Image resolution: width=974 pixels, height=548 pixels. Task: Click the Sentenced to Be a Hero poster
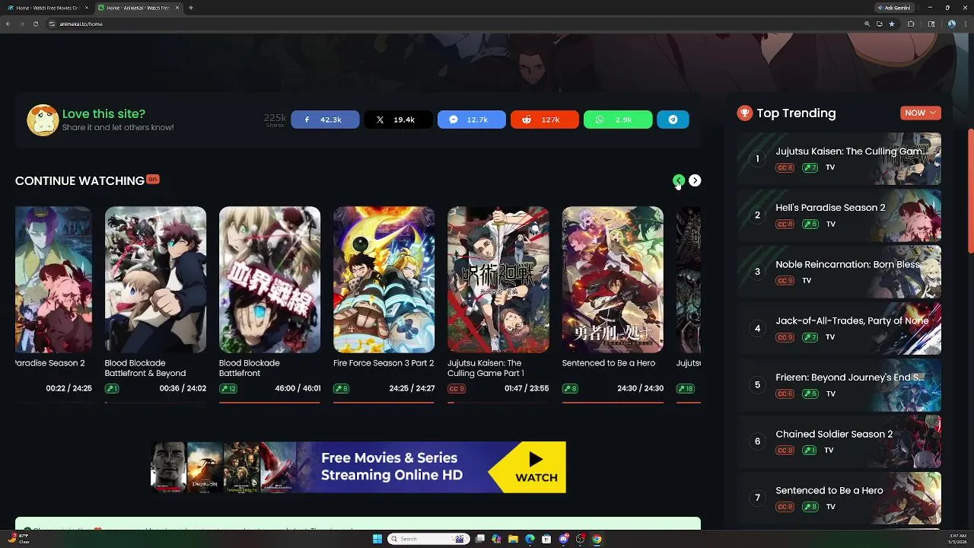(x=613, y=279)
